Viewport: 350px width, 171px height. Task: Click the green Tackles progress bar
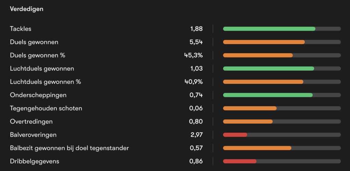pyautogui.click(x=269, y=29)
